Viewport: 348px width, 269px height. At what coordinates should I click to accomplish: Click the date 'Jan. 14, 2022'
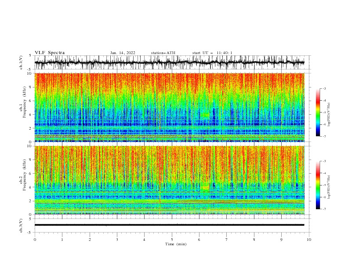[123, 53]
